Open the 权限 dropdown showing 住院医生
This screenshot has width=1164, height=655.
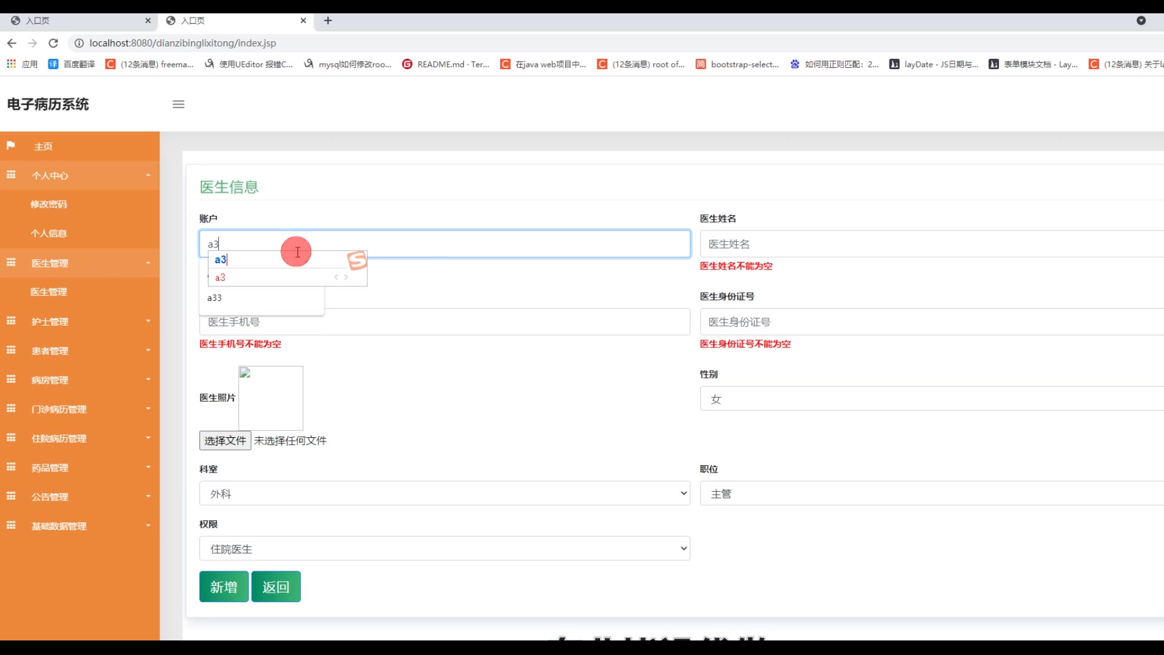[444, 549]
